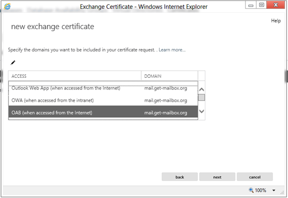Close the Exchange Certificate window
288x198 pixels.
tap(276, 5)
